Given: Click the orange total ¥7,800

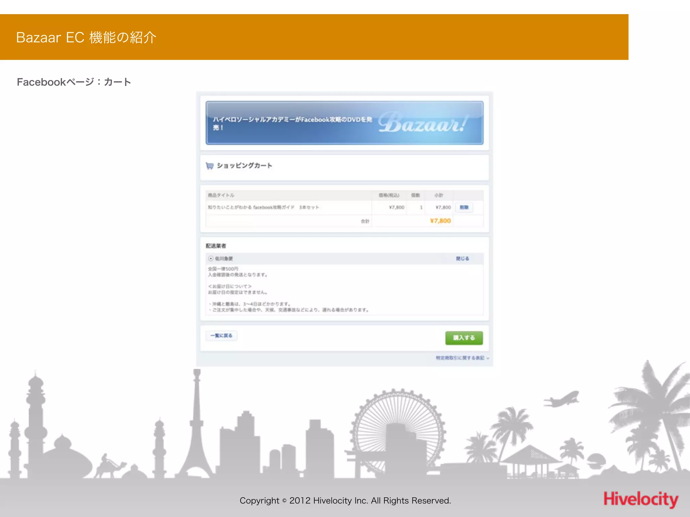Looking at the screenshot, I should [440, 221].
